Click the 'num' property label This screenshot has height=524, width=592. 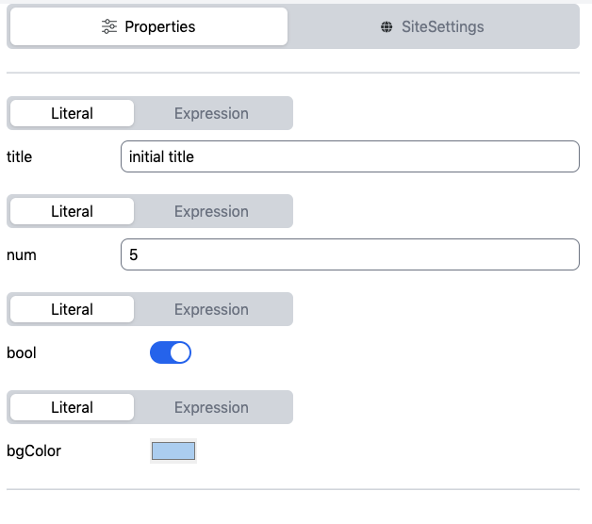click(22, 254)
